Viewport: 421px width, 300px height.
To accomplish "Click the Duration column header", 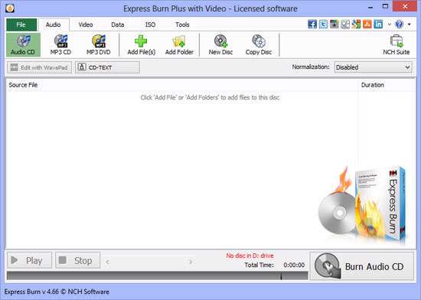I will (386, 85).
